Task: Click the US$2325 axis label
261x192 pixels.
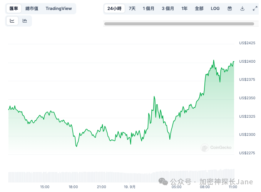Action: point(247,116)
